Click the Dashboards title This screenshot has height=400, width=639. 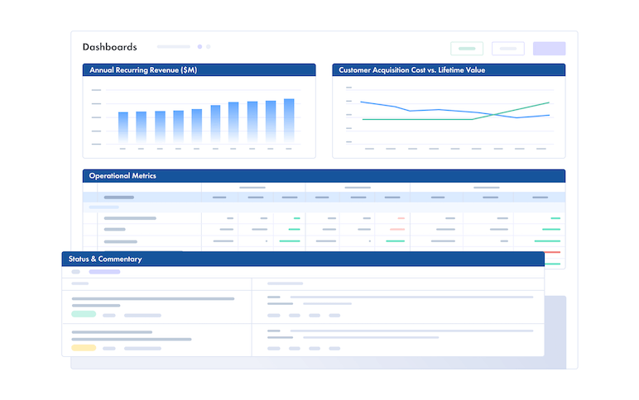point(109,47)
